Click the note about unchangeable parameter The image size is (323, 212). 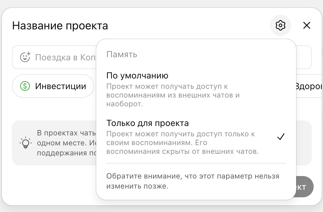click(x=193, y=180)
